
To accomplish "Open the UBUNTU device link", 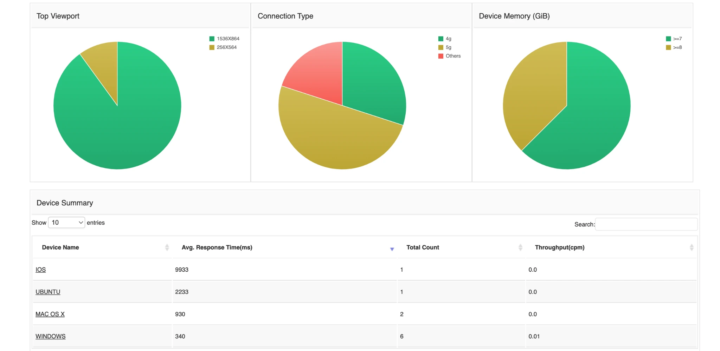I will (x=48, y=292).
